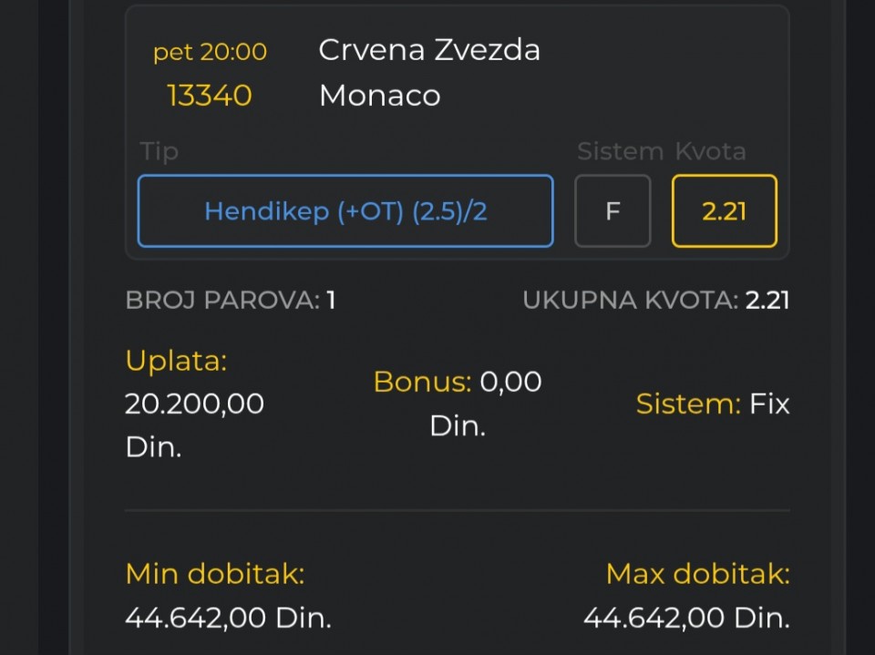Select the Crvena Zvezda team name

pyautogui.click(x=429, y=50)
